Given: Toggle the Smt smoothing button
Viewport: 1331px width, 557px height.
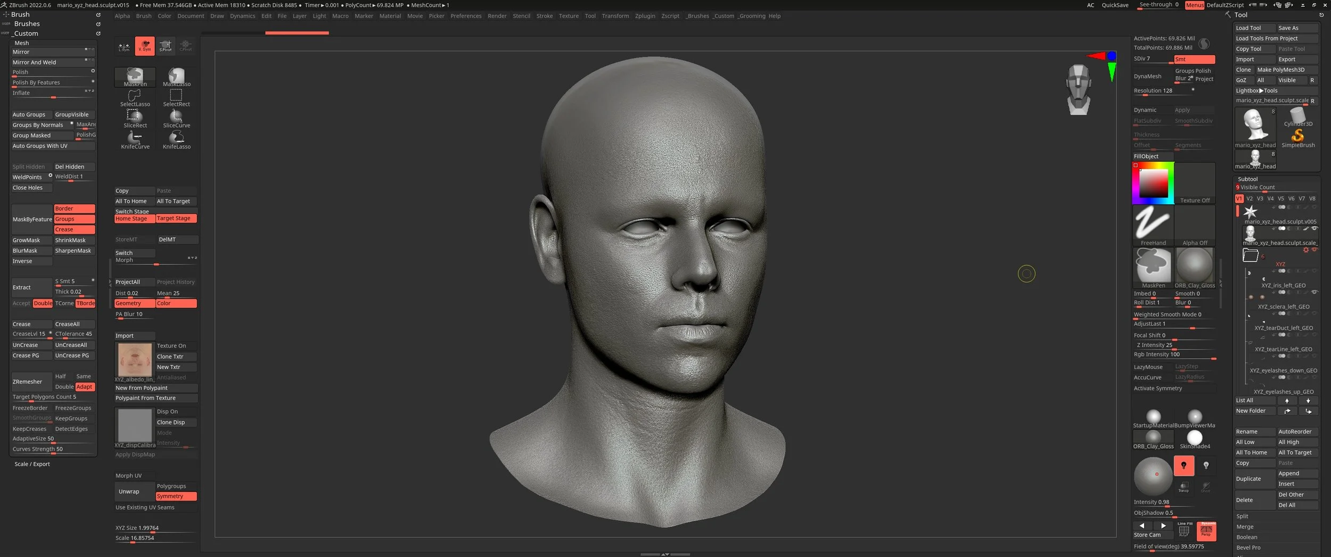Looking at the screenshot, I should (1194, 59).
